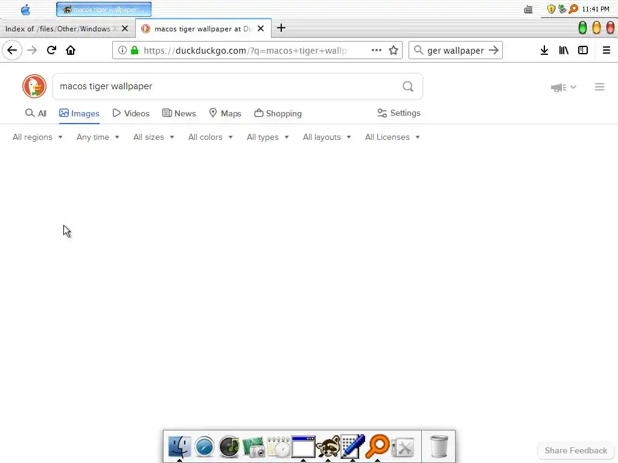
Task: Select the macos tiger wallpaper taskbar window button
Action: [104, 10]
